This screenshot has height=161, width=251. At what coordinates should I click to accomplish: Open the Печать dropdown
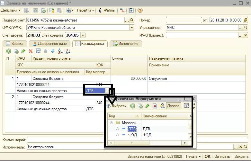(x=193, y=157)
